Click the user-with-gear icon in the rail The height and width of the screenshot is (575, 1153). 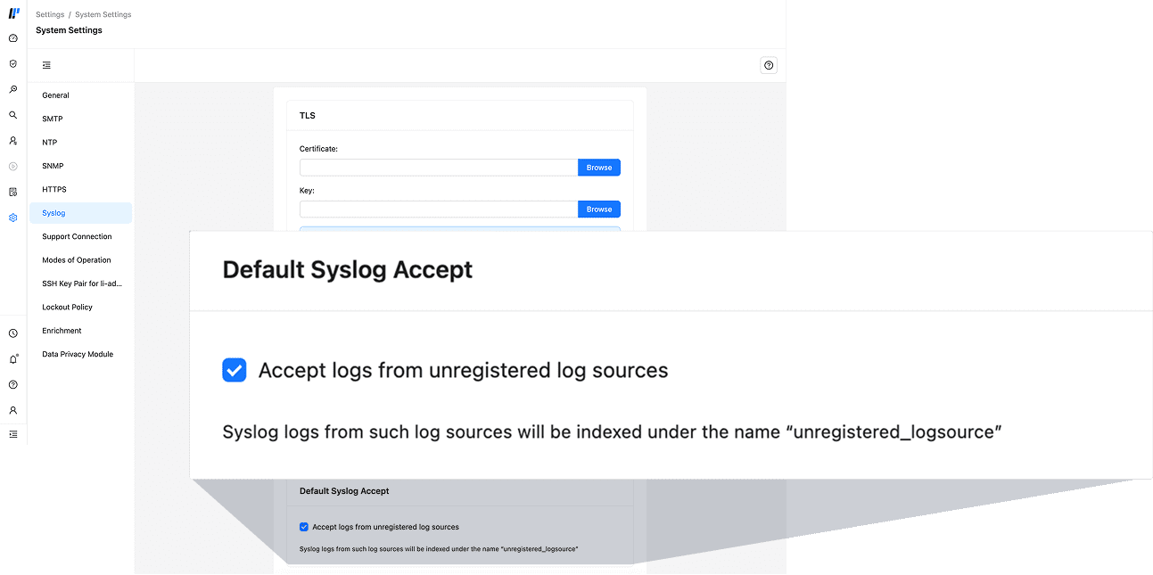click(x=12, y=141)
